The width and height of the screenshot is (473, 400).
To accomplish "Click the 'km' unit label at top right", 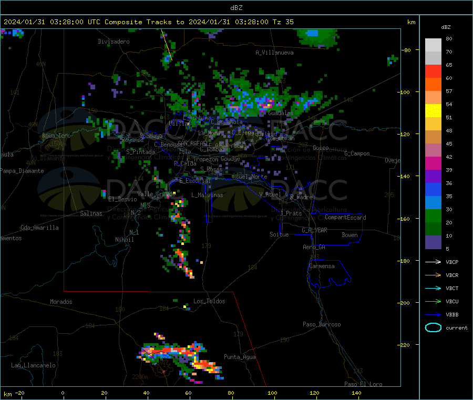I will pyautogui.click(x=411, y=22).
